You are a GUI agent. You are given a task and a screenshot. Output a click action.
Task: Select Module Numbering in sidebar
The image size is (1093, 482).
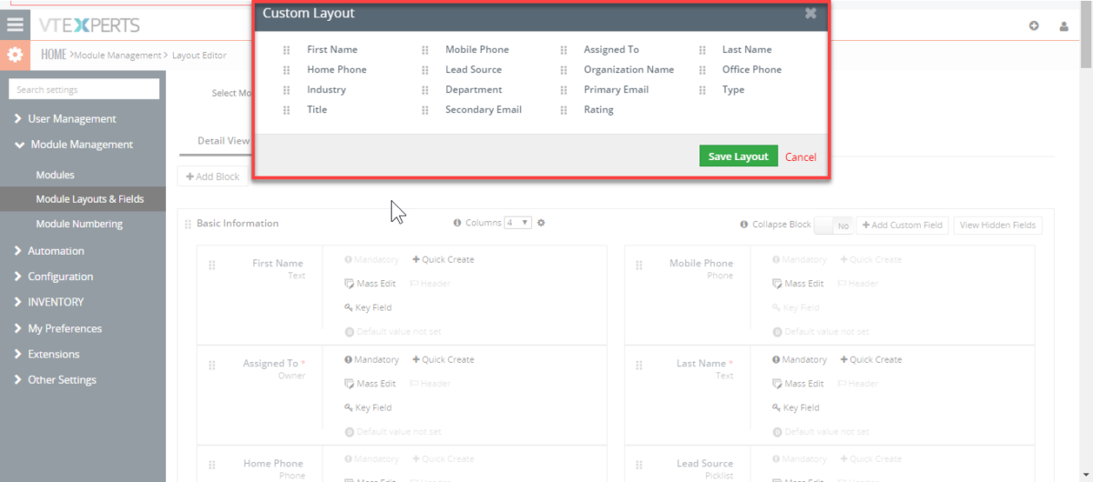(x=79, y=224)
